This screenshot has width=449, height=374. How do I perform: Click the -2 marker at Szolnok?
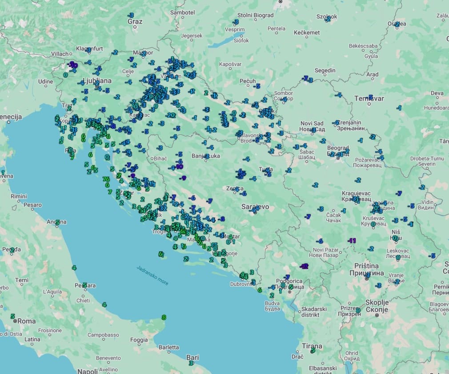pos(328,19)
